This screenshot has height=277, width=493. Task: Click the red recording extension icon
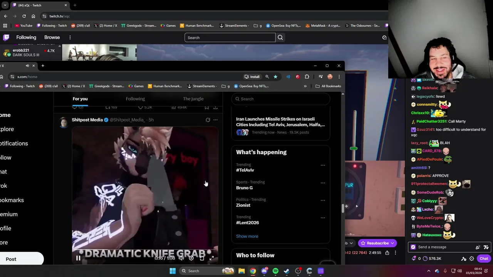(297, 77)
